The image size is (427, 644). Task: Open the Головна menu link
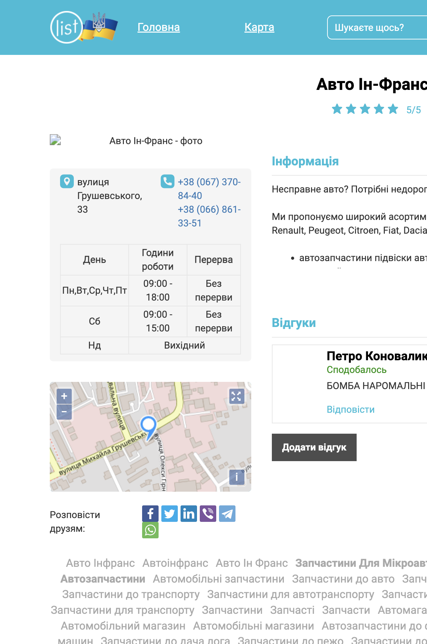point(159,27)
